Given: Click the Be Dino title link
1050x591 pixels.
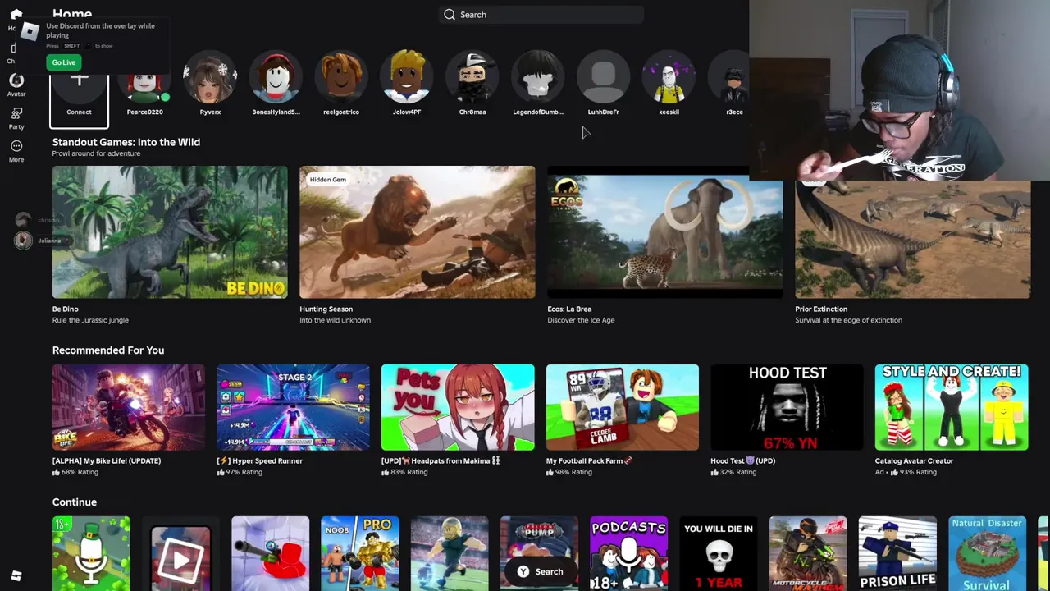Looking at the screenshot, I should pos(66,309).
